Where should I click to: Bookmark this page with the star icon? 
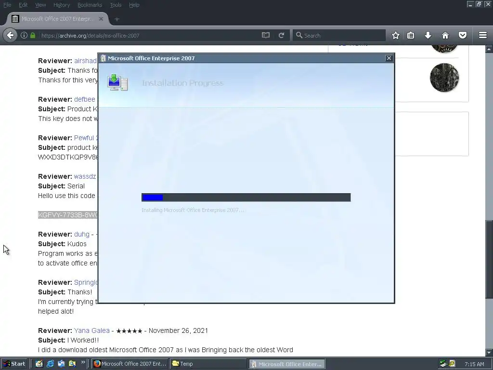396,35
